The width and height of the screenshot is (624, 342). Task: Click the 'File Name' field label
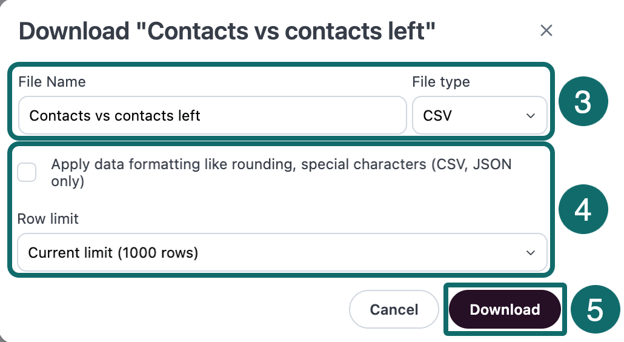click(x=52, y=82)
